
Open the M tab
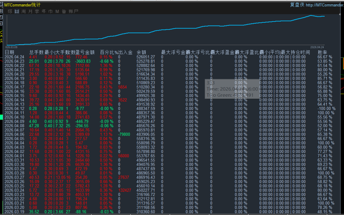(57, 12)
